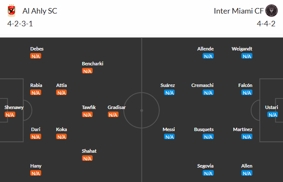Screen dimensions: 283x182
Task: Open the Inter Miami CF team name
Action: pos(238,11)
